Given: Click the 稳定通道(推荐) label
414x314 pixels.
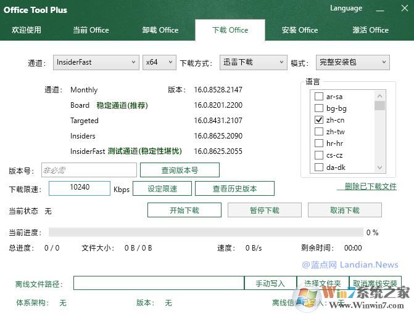Looking at the screenshot, I should pyautogui.click(x=122, y=105).
